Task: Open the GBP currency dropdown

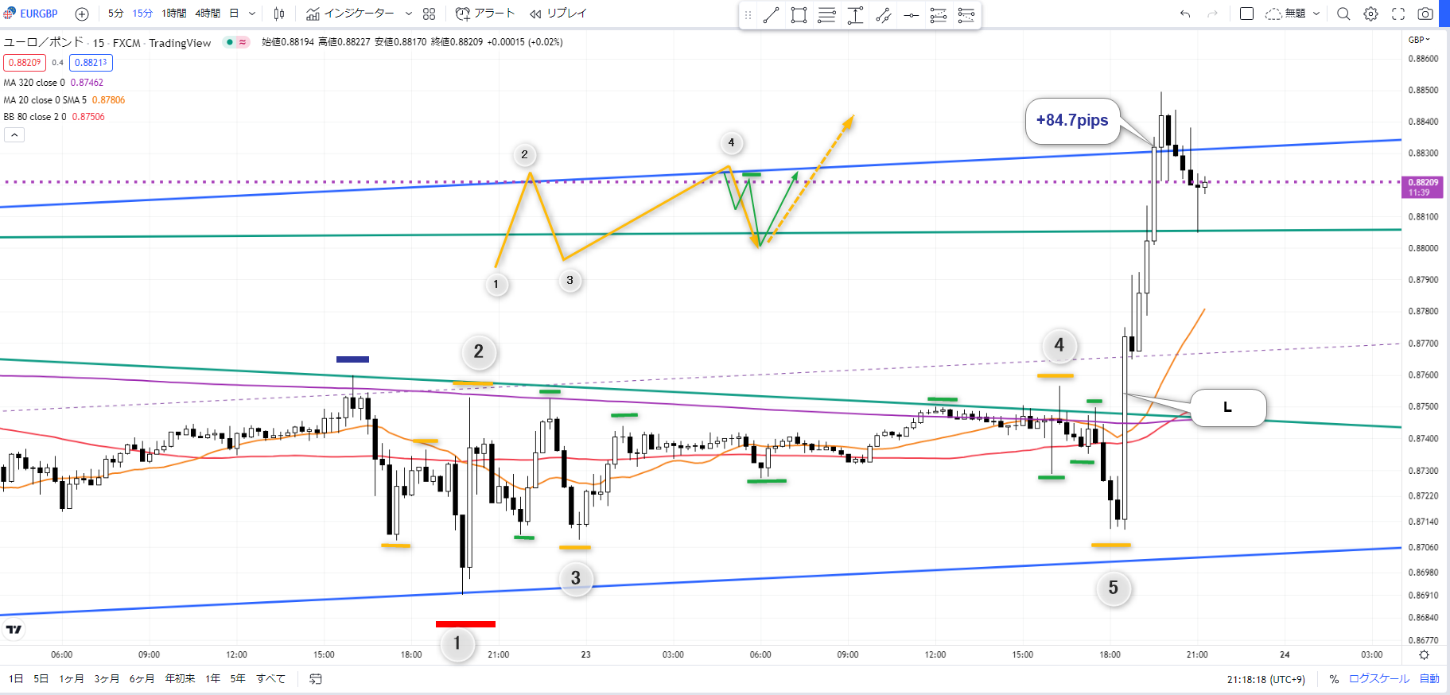Action: [1418, 40]
